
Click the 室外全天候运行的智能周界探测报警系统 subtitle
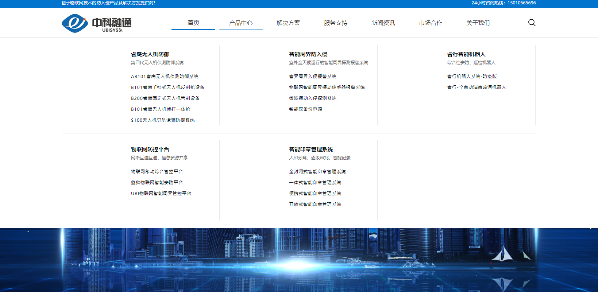(x=328, y=63)
